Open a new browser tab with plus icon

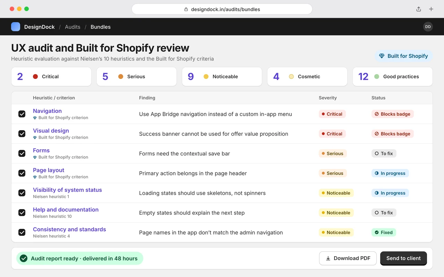click(x=431, y=9)
